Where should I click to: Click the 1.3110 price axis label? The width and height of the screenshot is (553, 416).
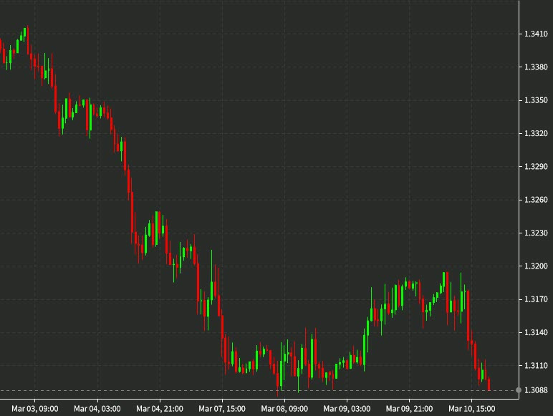[x=536, y=366]
